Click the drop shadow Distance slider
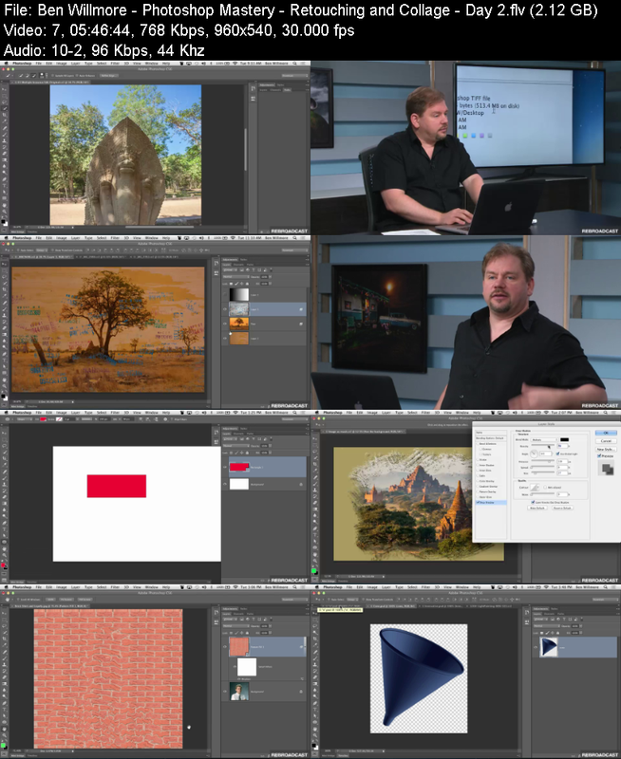 (543, 461)
